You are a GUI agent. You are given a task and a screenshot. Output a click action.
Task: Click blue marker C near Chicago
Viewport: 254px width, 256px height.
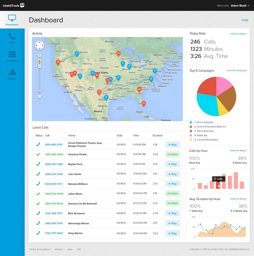pyautogui.click(x=129, y=67)
